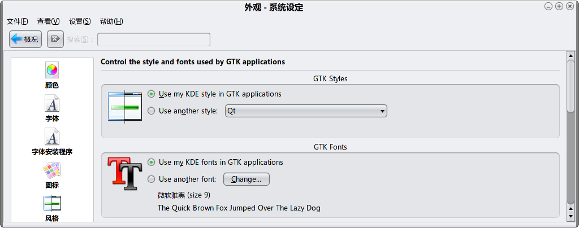579x228 pixels.
Task: Click the GTK Styles preview image
Action: (125, 106)
